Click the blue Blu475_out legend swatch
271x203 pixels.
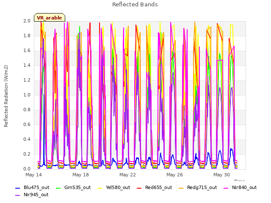pyautogui.click(x=18, y=188)
